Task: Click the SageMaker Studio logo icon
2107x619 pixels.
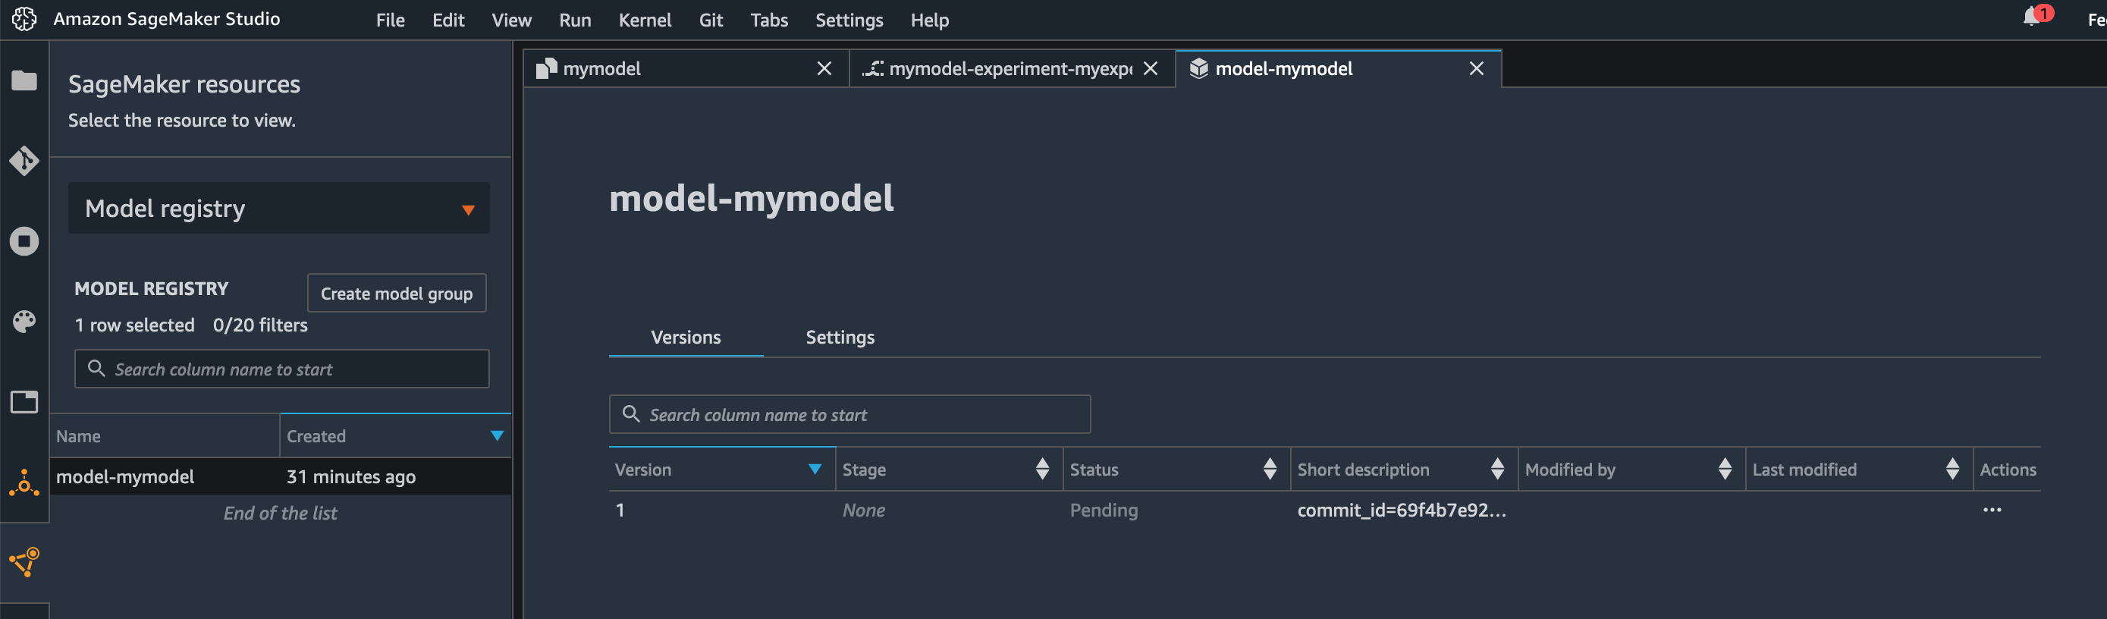Action: pyautogui.click(x=24, y=19)
